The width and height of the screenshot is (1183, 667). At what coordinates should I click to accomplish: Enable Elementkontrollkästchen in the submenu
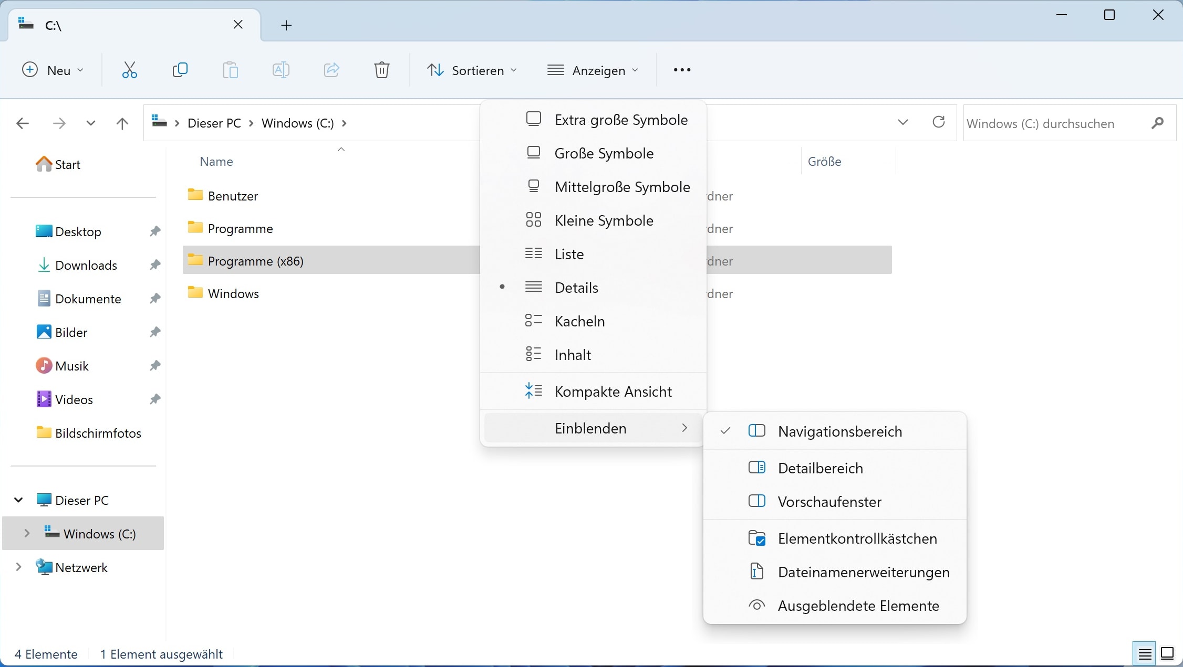pos(857,538)
